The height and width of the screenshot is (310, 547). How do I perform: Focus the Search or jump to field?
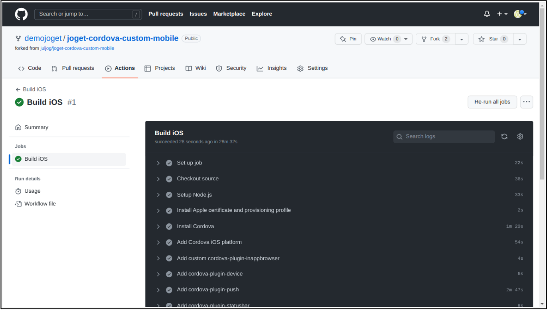click(88, 14)
